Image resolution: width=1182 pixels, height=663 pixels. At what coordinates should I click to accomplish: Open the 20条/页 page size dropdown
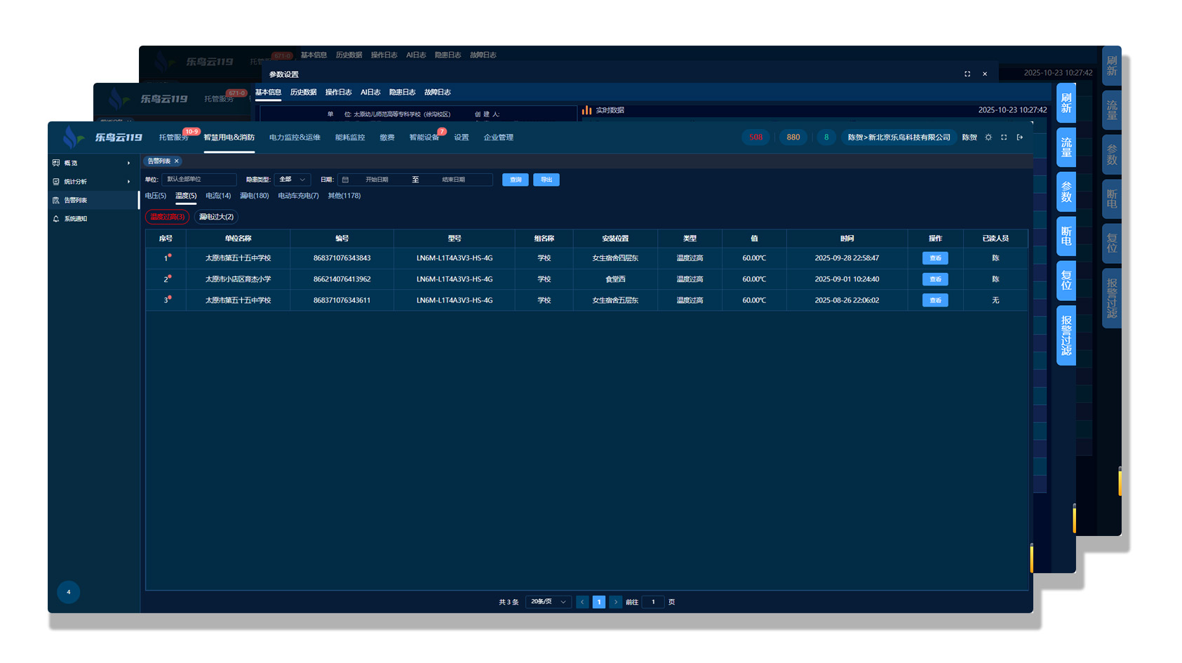pos(548,602)
